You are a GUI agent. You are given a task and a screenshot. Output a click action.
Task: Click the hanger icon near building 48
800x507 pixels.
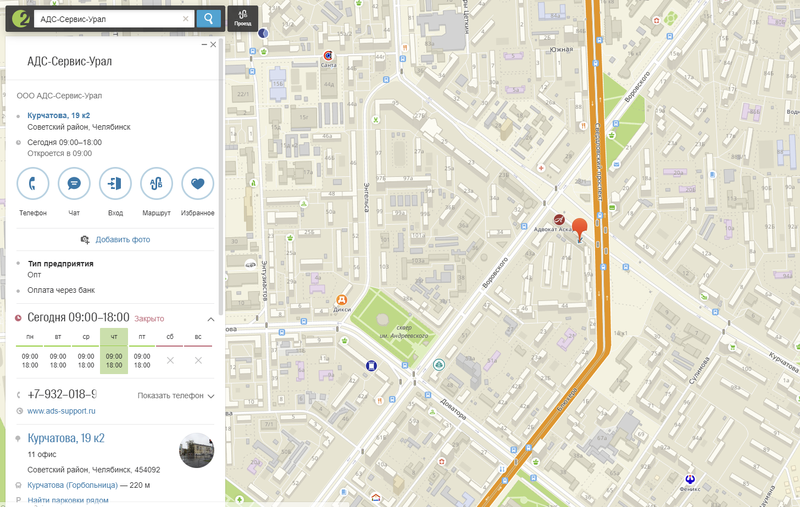point(303,204)
